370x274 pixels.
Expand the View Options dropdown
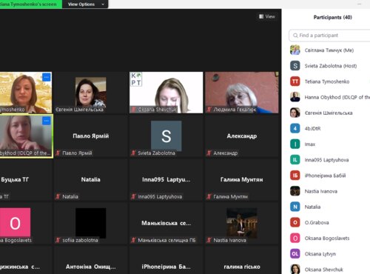pos(85,4)
